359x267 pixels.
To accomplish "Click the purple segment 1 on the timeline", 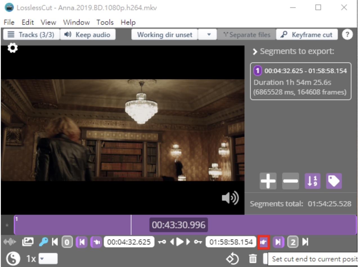I will [185, 225].
